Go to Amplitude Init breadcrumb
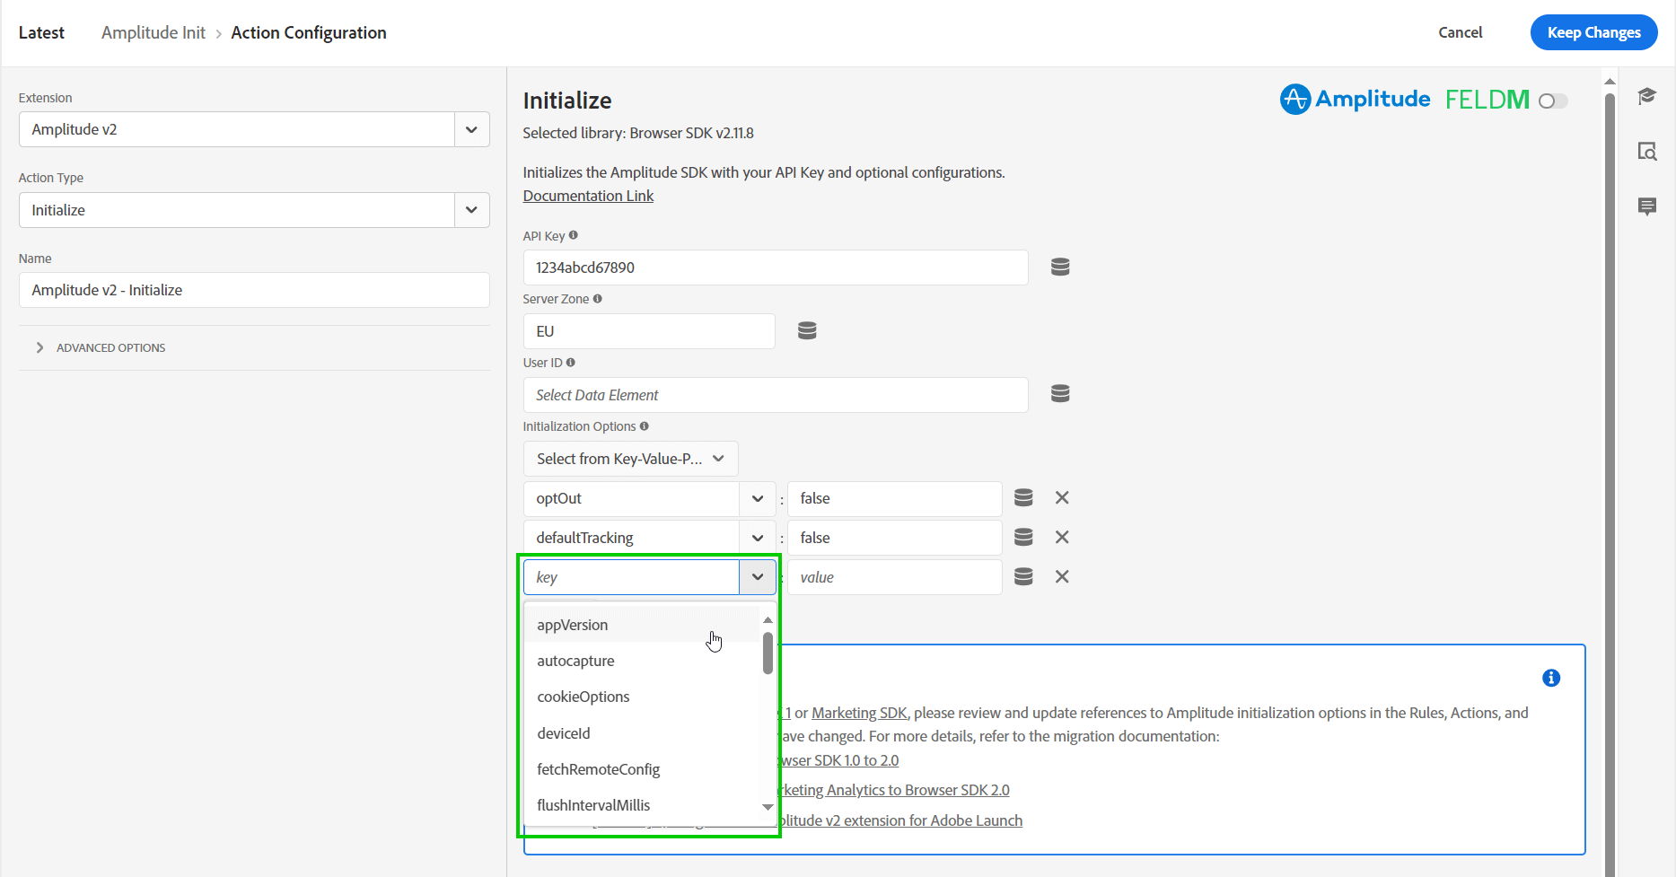The width and height of the screenshot is (1676, 877). [154, 32]
